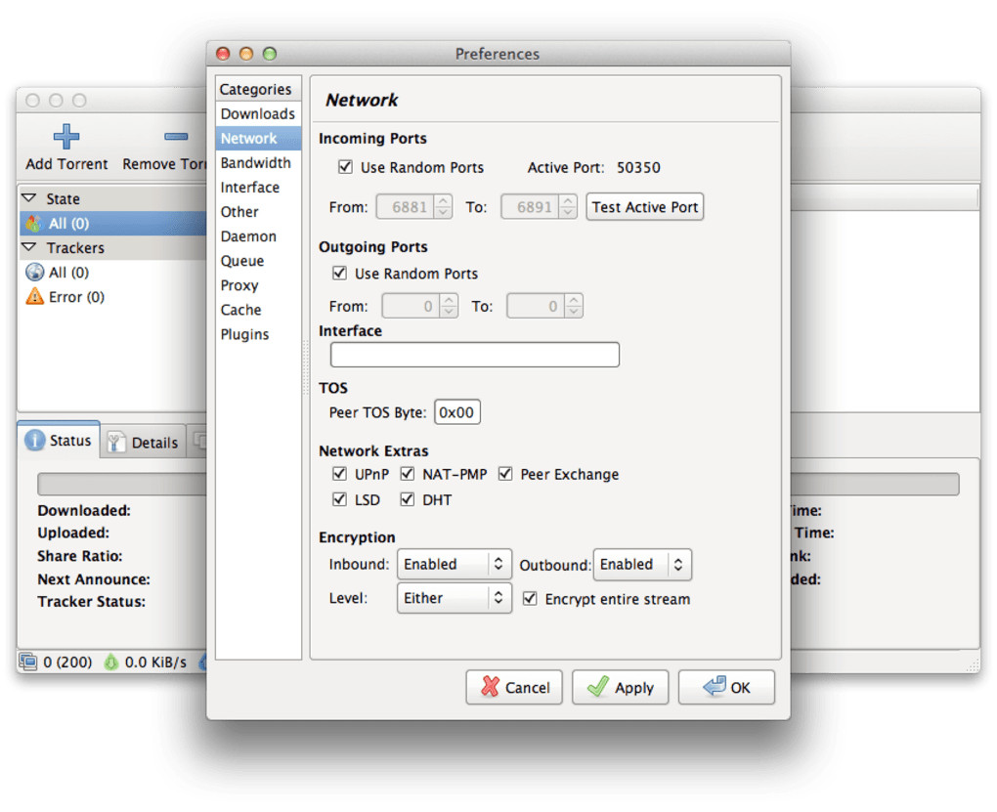Toggle Encrypt entire stream checkbox

530,598
